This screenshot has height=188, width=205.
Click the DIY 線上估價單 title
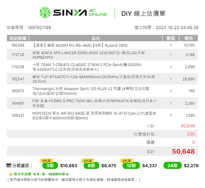coord(143,13)
